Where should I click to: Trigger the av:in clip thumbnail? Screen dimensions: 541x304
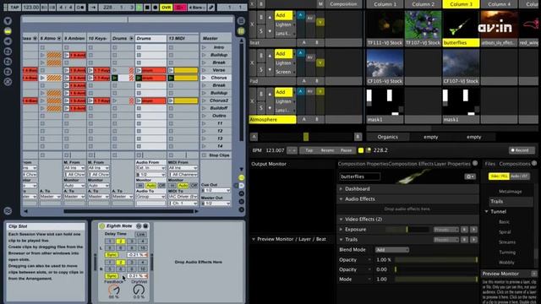click(499, 24)
